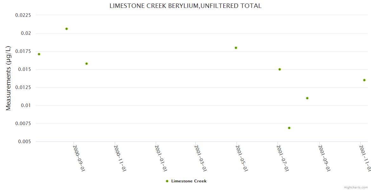Select the first data point on the far left

click(39, 54)
